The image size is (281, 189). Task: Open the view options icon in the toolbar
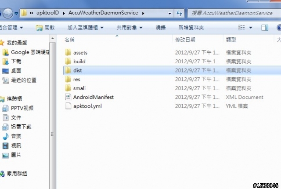[x=241, y=28]
